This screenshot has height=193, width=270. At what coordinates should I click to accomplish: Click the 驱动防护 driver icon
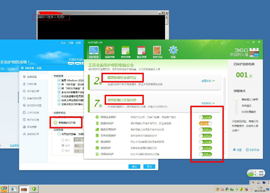coord(97,142)
